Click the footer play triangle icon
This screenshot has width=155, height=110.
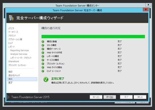(8, 97)
